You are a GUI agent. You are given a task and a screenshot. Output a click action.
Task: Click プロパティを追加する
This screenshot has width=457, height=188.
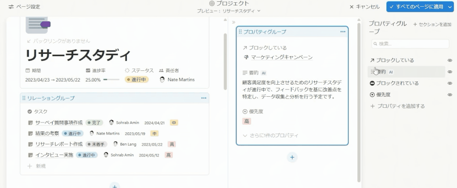point(398,106)
